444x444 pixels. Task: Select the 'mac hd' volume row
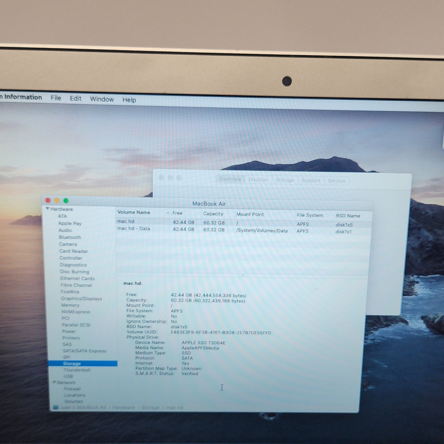(x=244, y=223)
